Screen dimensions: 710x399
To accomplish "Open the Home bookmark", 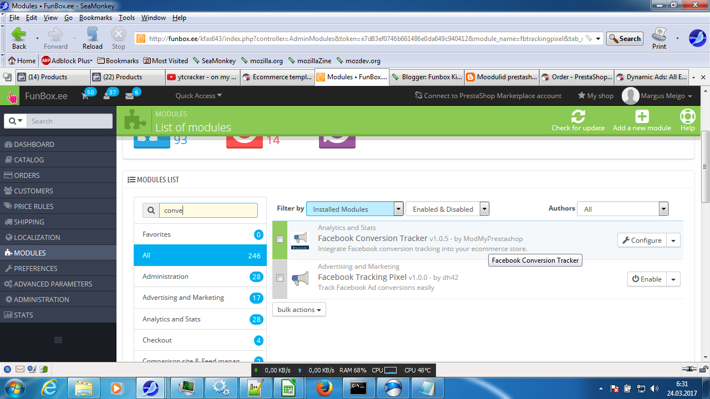I will 22,60.
